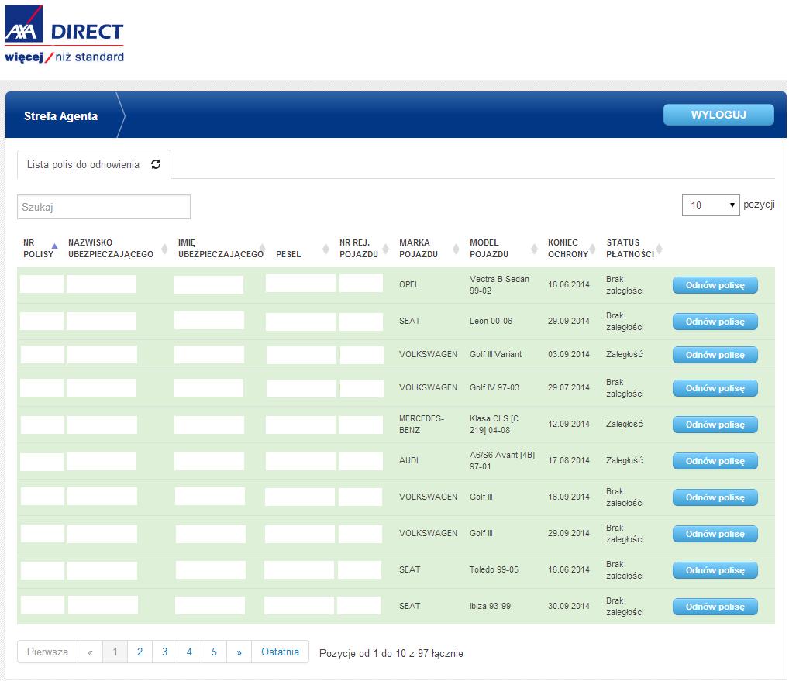Go to pagination page 4
789x681 pixels.
click(x=189, y=652)
